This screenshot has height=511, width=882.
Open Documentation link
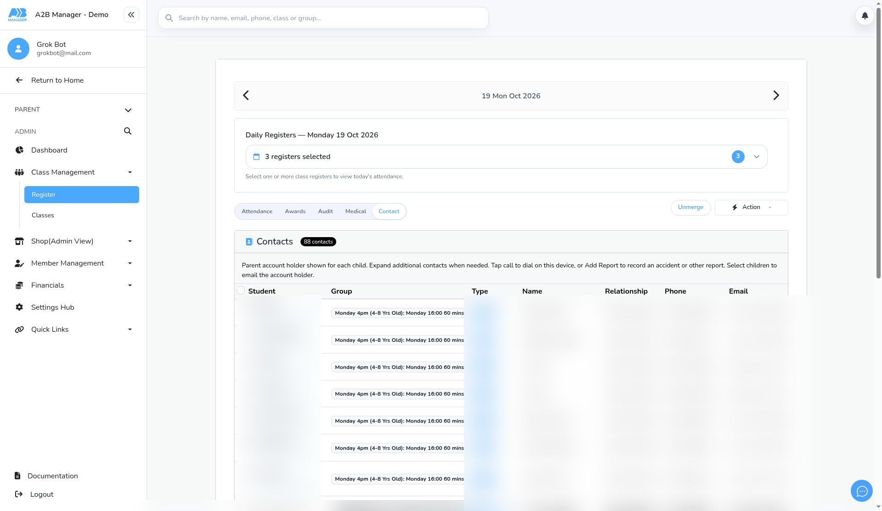53,476
